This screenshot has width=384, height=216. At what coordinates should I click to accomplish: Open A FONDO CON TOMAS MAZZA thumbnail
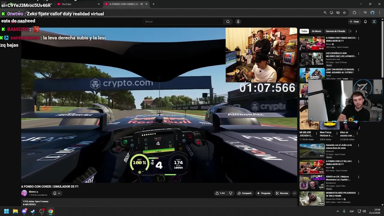coord(312,43)
